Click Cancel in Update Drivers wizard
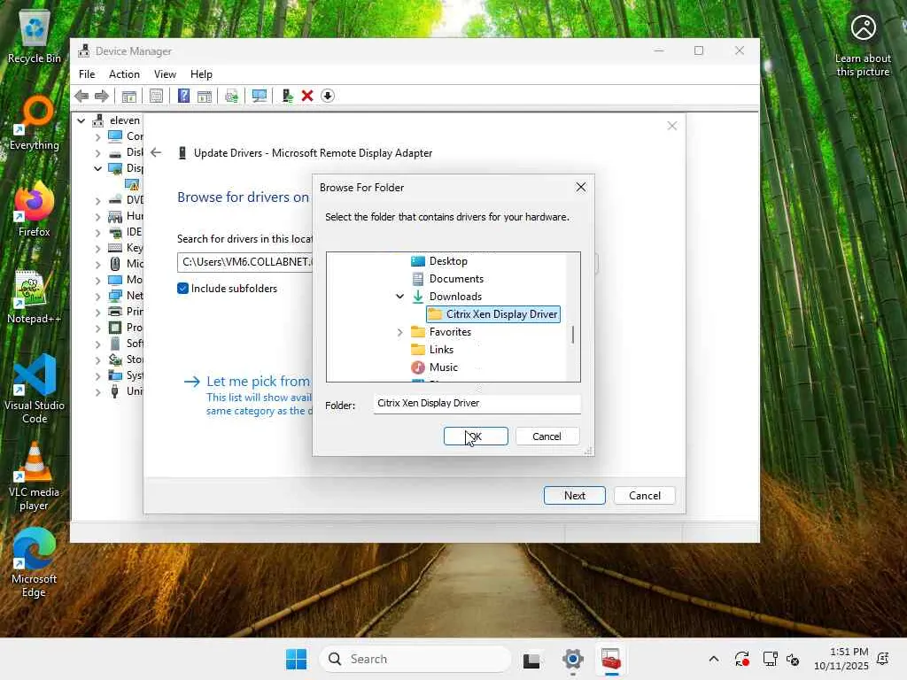The image size is (907, 680). pos(645,496)
